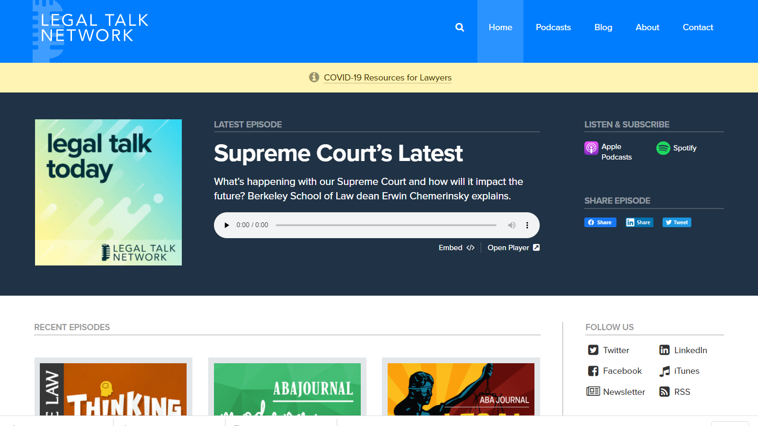
Task: Click the Legal Talk Network logo
Action: coord(91,31)
